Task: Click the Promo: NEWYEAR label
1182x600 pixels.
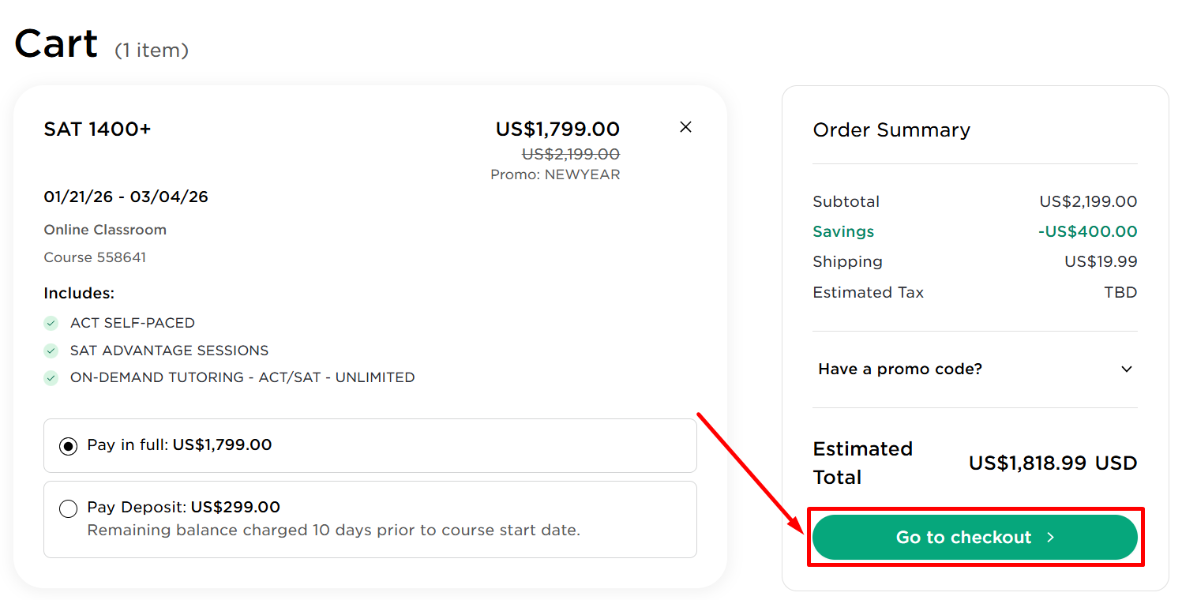Action: (555, 174)
